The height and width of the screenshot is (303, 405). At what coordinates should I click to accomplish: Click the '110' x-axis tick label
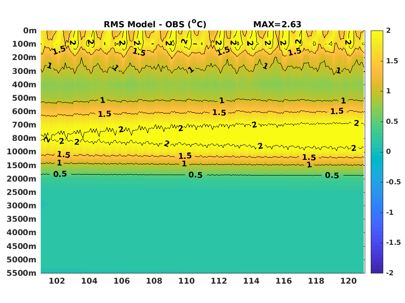click(187, 281)
